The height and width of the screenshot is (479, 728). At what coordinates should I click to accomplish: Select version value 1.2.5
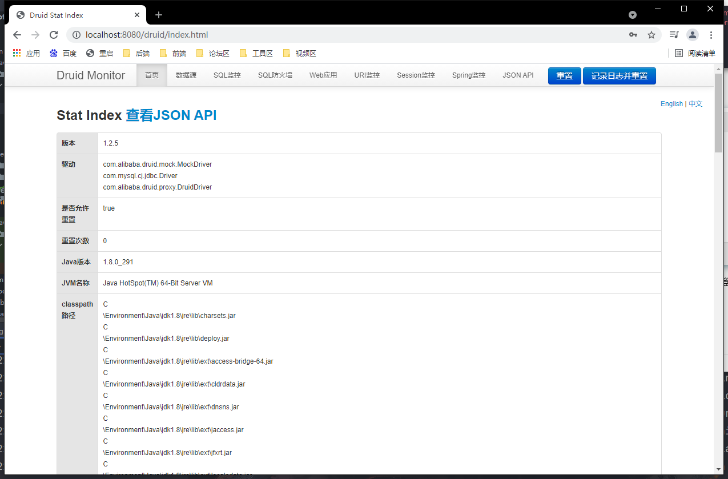(x=111, y=143)
